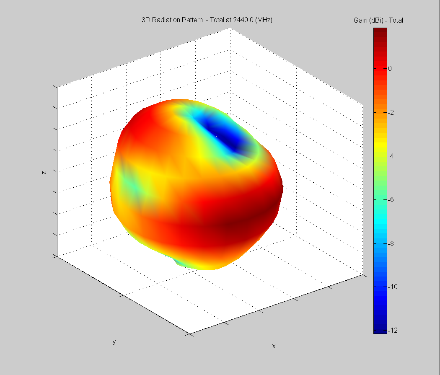440x375 pixels.
Task: Click the -10 colorbar tick label
Action: (392, 287)
